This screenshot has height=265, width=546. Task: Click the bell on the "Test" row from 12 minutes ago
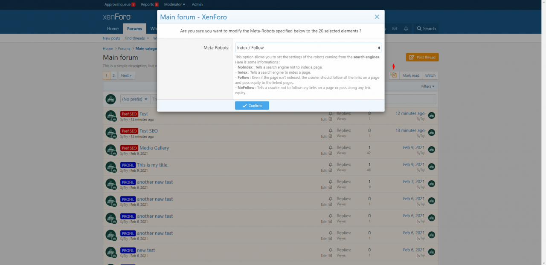pyautogui.click(x=330, y=113)
